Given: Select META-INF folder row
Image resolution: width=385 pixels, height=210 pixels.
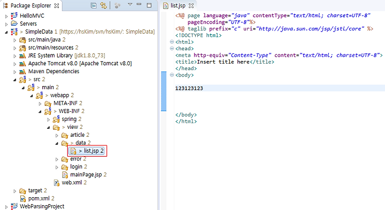Looking at the screenshot, I should (x=65, y=103).
